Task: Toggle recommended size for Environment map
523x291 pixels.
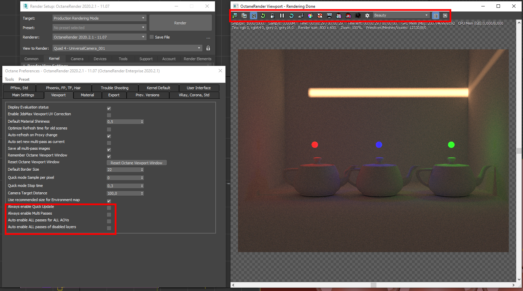Action: click(109, 201)
